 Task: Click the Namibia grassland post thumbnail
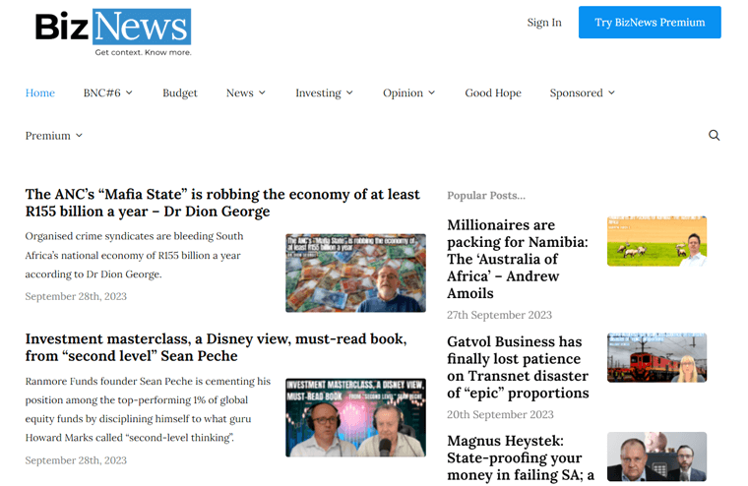click(x=656, y=241)
